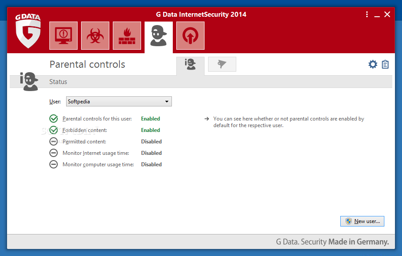Click the Status section header text
This screenshot has width=402, height=256.
tap(58, 82)
